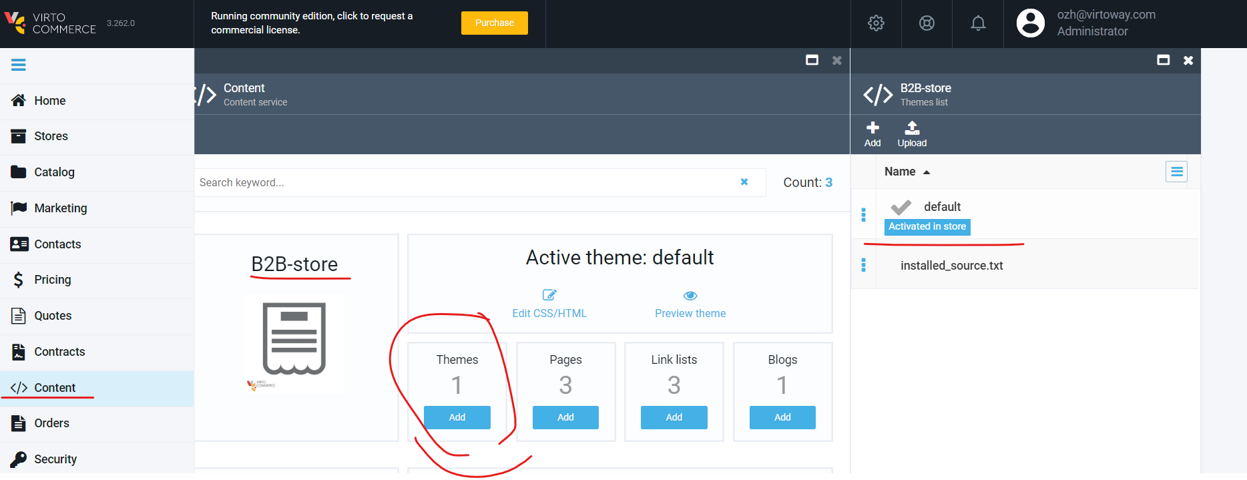Click Add button under Pages
1247x480 pixels.
[x=565, y=417]
